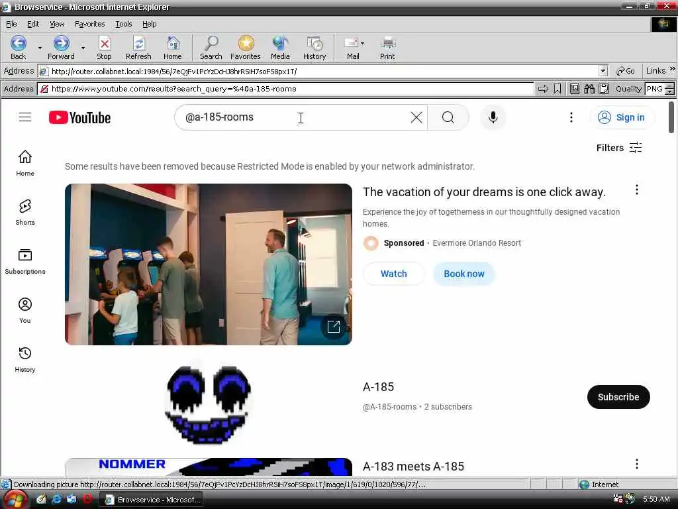The height and width of the screenshot is (509, 678).
Task: Open the History toolbar button with clock
Action: pyautogui.click(x=315, y=48)
